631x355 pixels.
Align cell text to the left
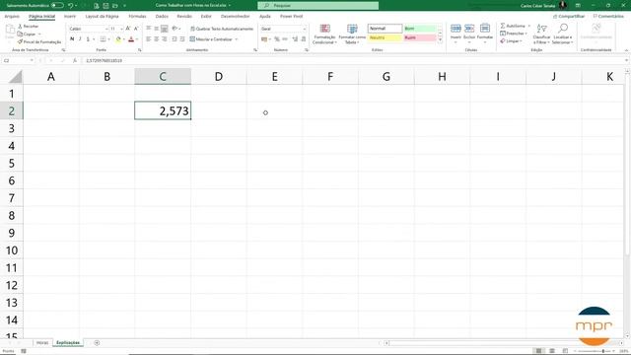(x=149, y=39)
